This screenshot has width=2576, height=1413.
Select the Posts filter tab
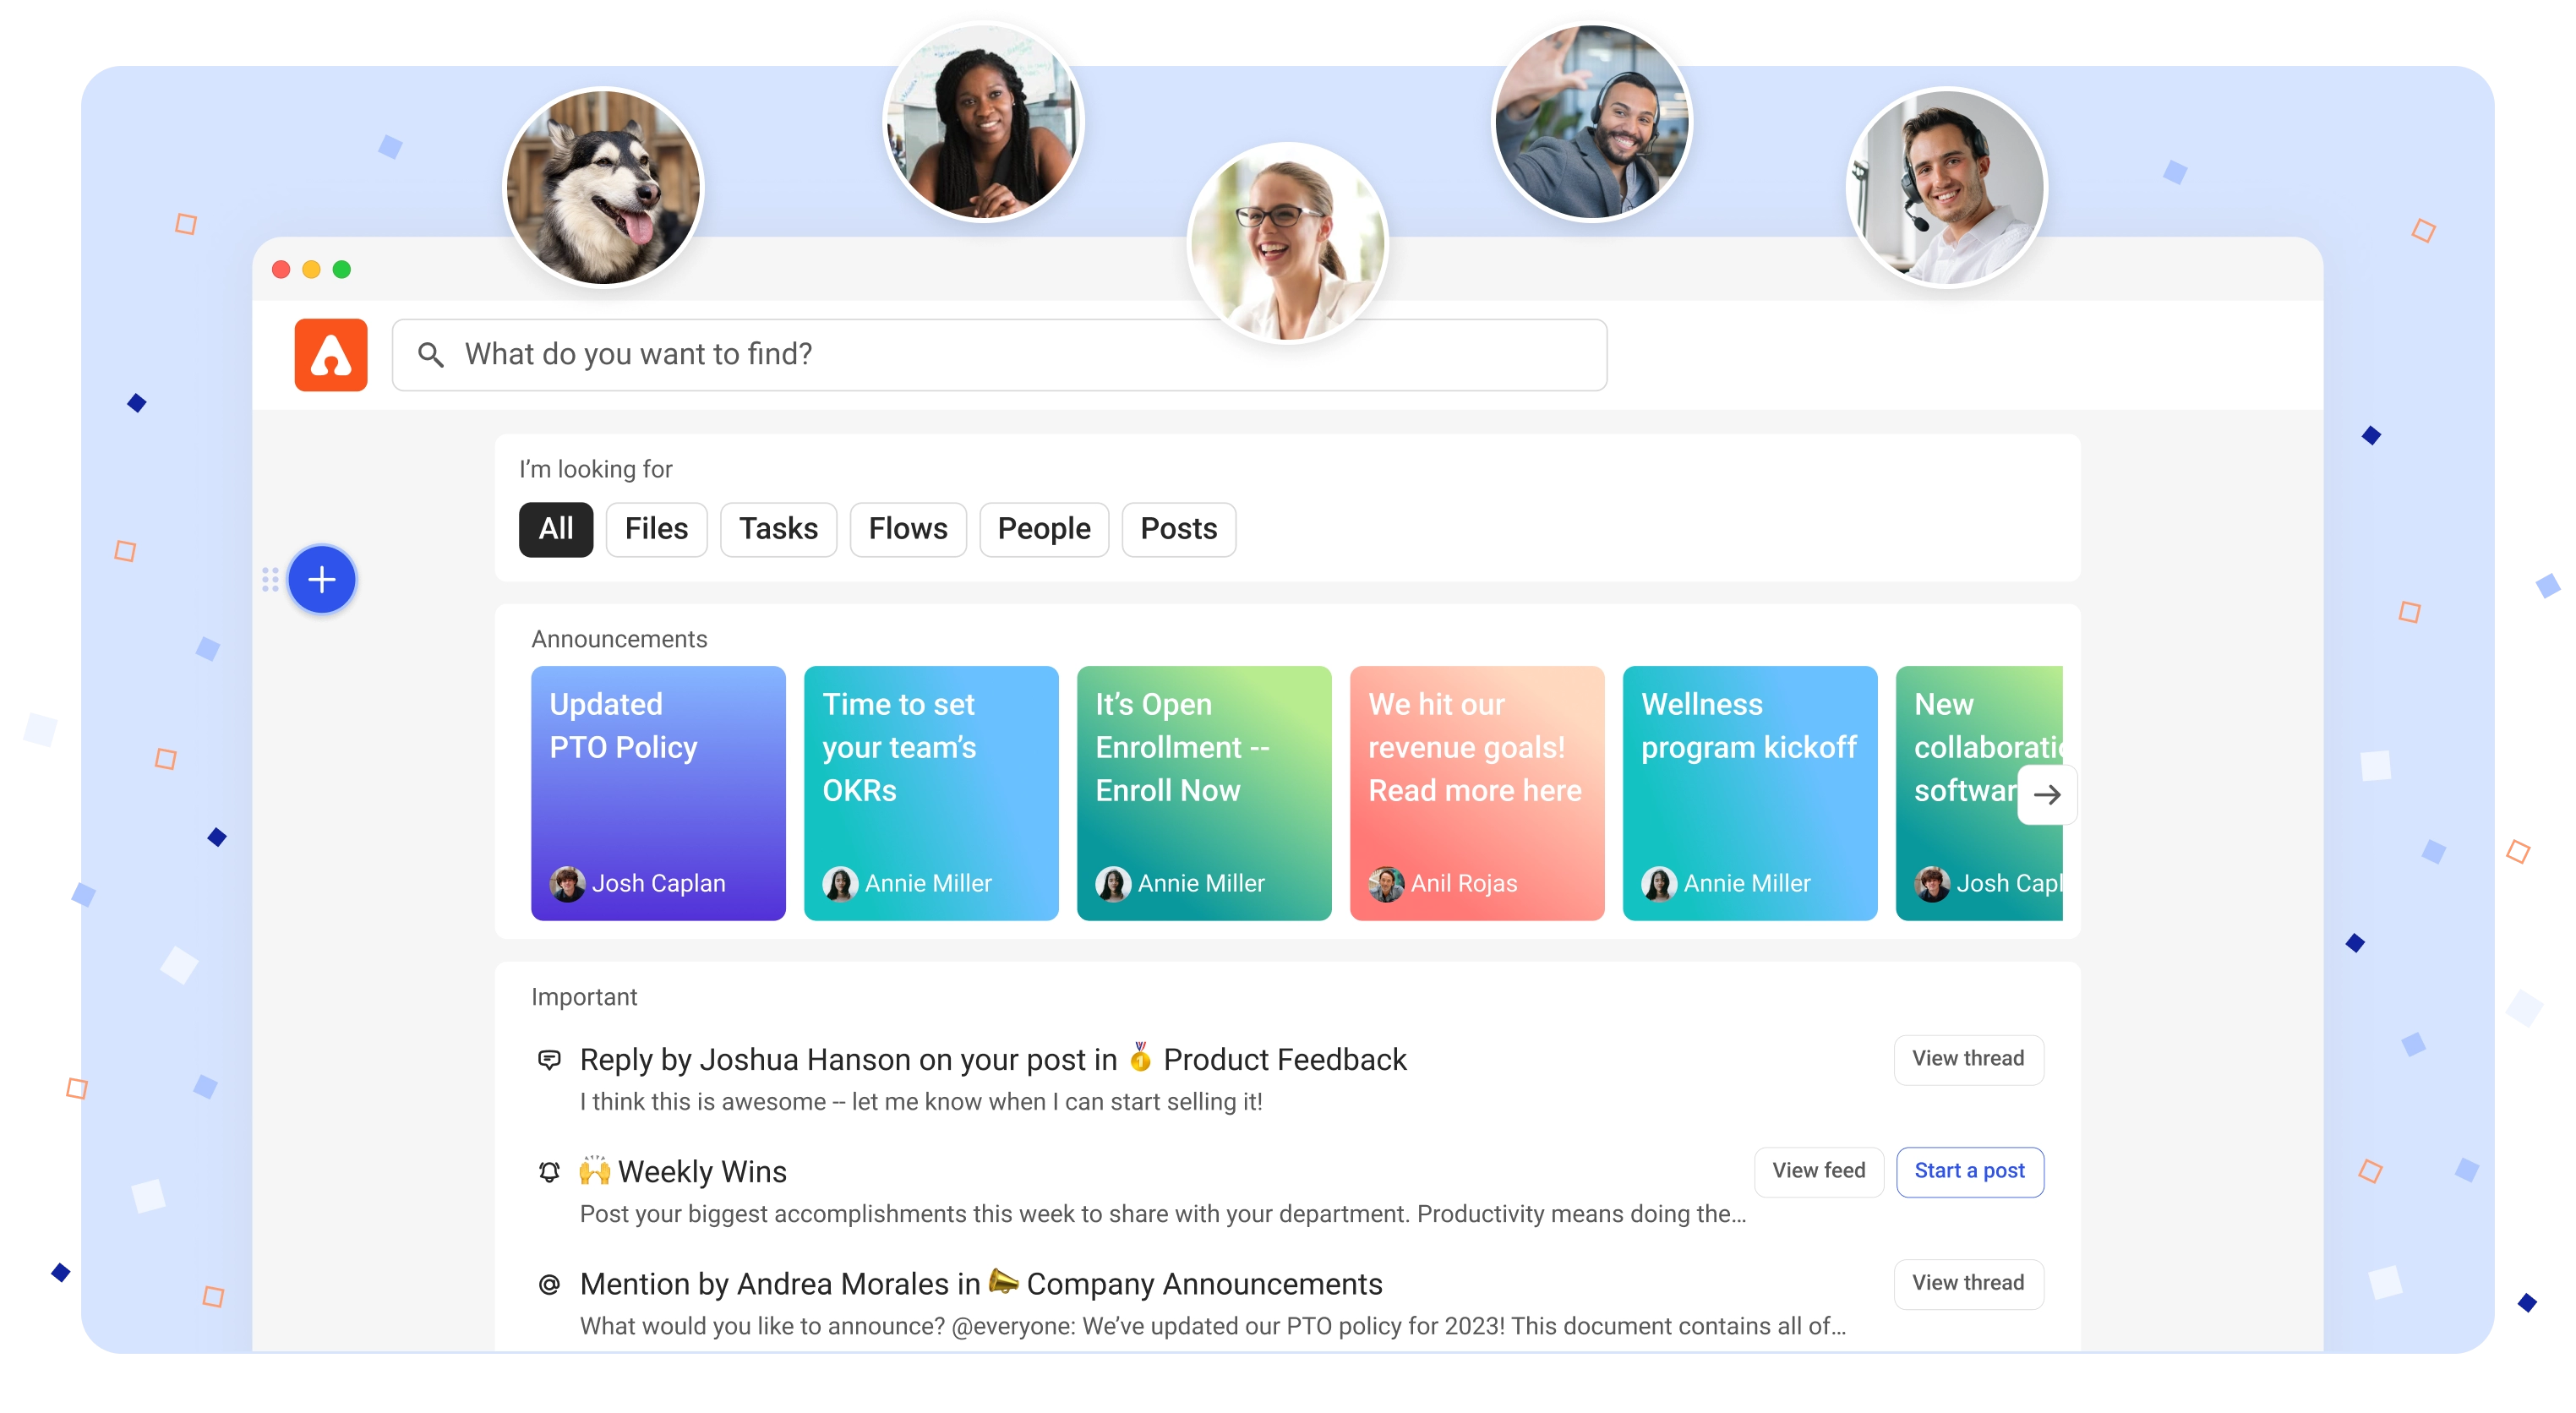1177,529
